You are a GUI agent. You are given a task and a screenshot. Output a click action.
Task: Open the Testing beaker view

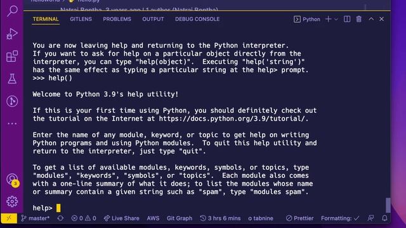click(12, 79)
